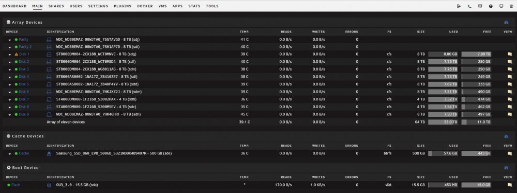Browse Flash using folder view icon

[509, 185]
